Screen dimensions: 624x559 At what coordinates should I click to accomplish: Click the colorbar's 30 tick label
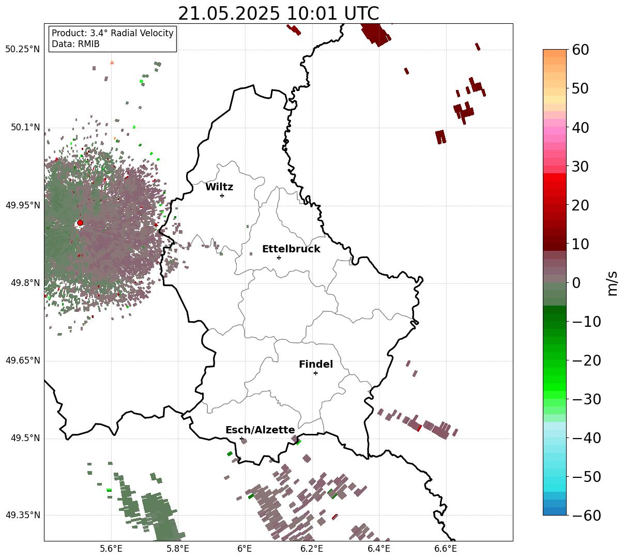580,167
